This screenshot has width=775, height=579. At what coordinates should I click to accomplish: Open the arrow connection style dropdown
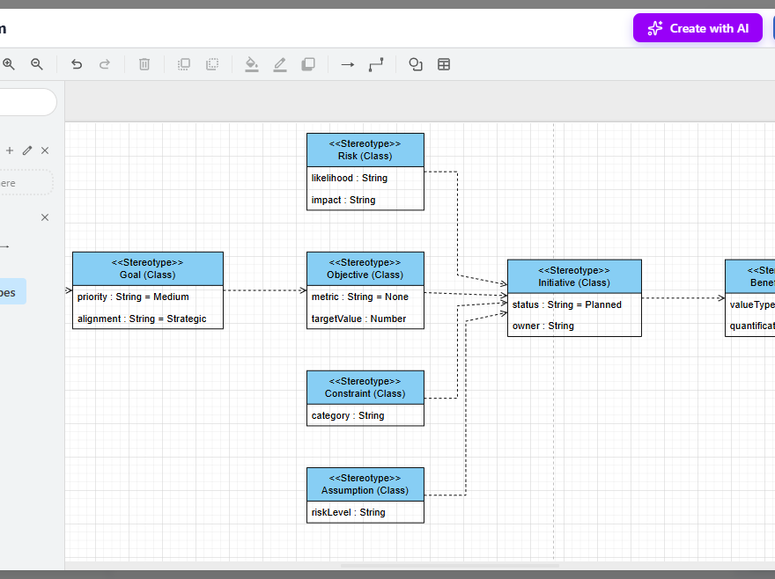pos(347,64)
